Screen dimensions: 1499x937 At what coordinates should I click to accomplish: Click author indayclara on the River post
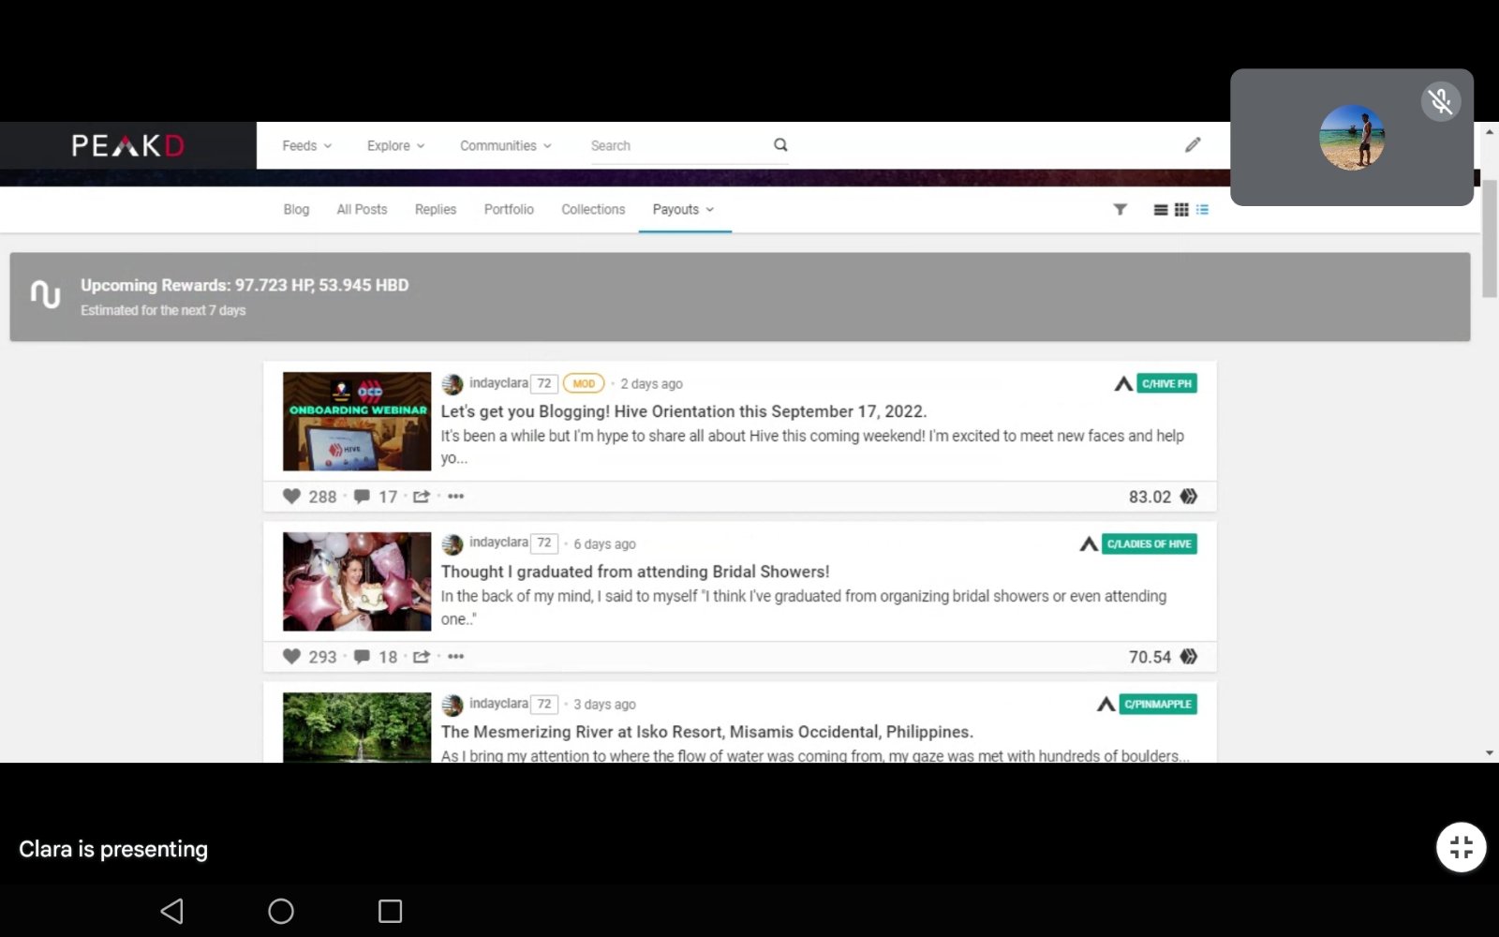498,704
